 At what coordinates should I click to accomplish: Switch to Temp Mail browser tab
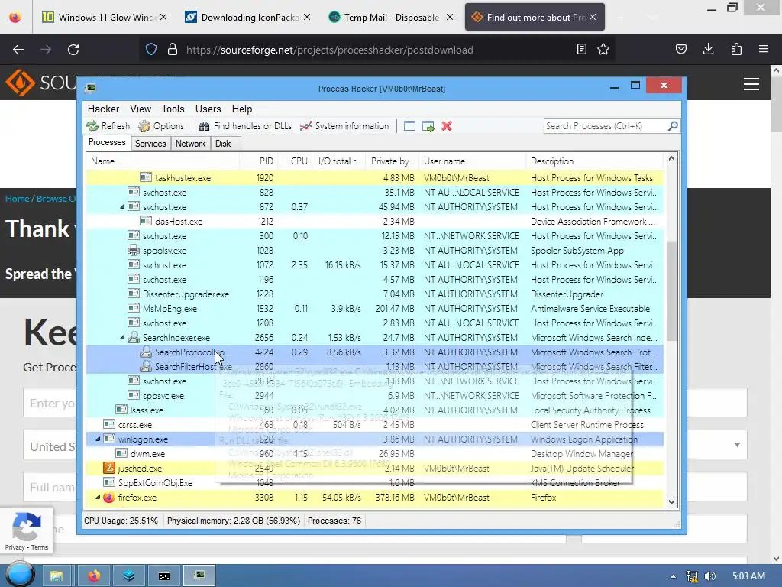tap(392, 17)
